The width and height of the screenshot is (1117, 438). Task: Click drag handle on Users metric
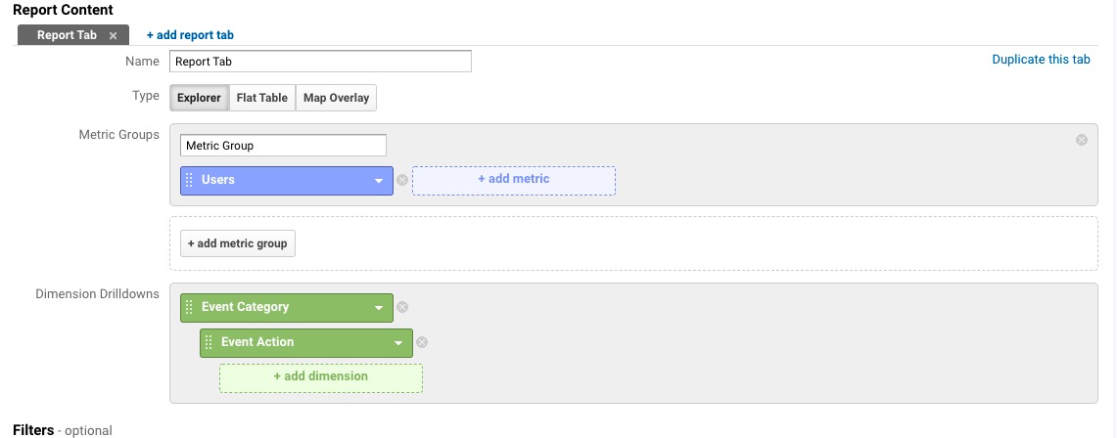[x=190, y=180]
